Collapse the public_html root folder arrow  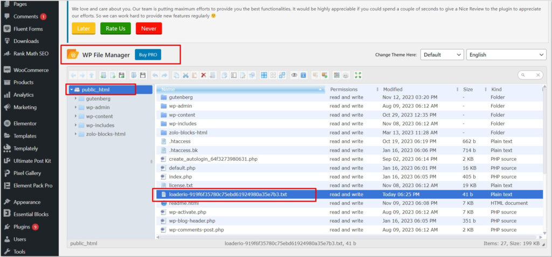click(71, 90)
